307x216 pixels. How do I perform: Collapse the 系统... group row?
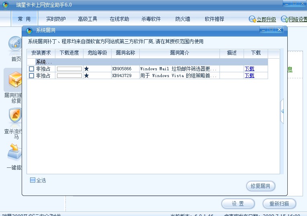coord(147,62)
